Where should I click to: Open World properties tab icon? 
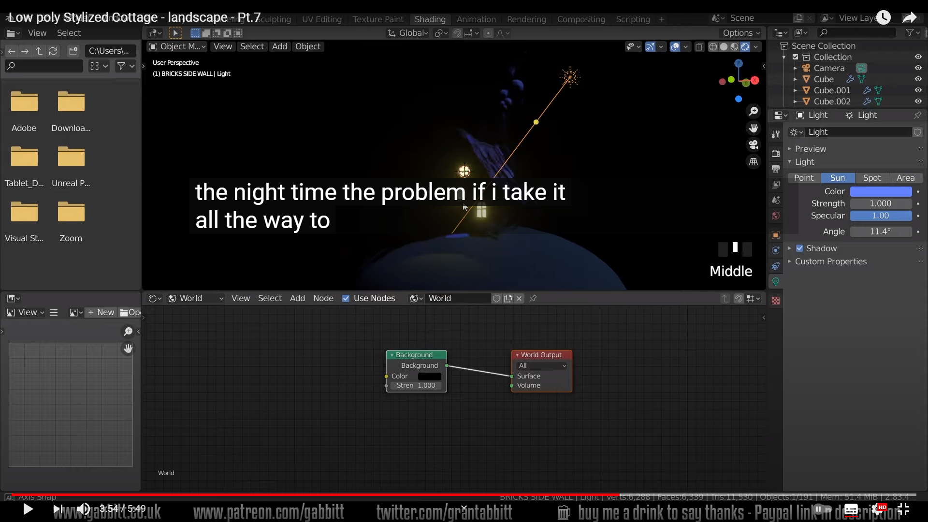pos(776,216)
